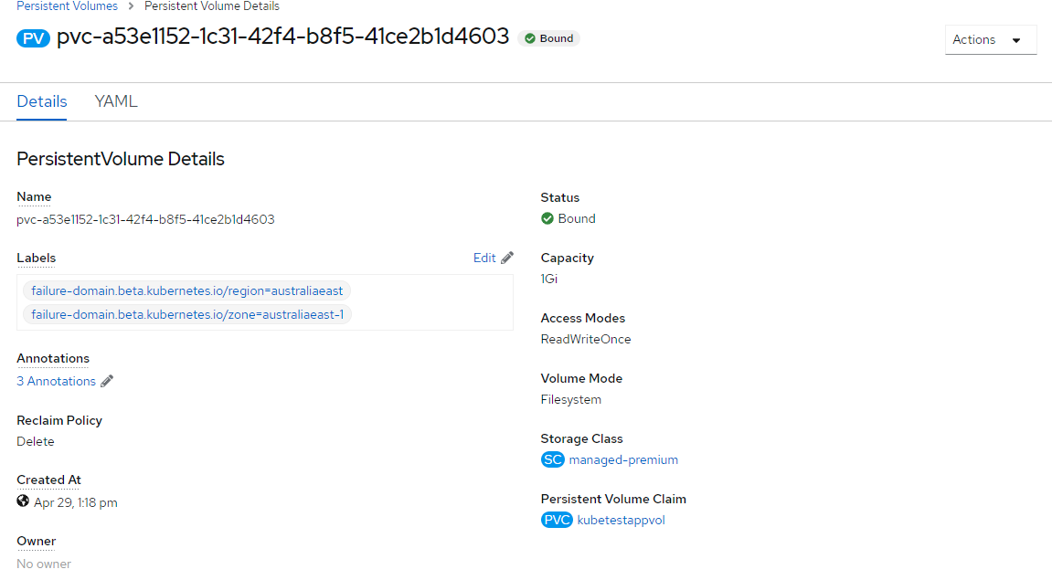Click the region=australiaeast label chip
This screenshot has width=1052, height=580.
(187, 290)
